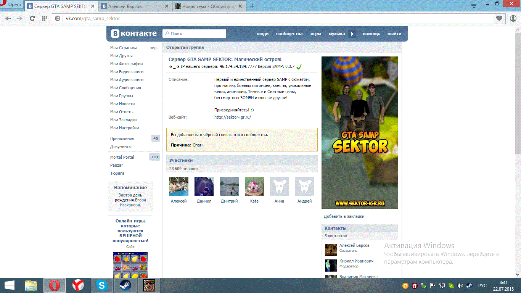Open the Тюряга app link
This screenshot has height=293, width=521.
click(x=117, y=173)
